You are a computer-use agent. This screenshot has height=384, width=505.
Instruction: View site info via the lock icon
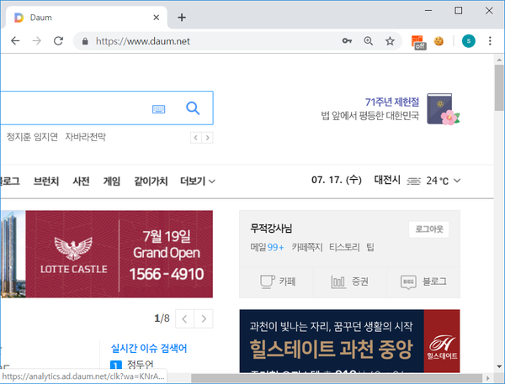pos(85,41)
